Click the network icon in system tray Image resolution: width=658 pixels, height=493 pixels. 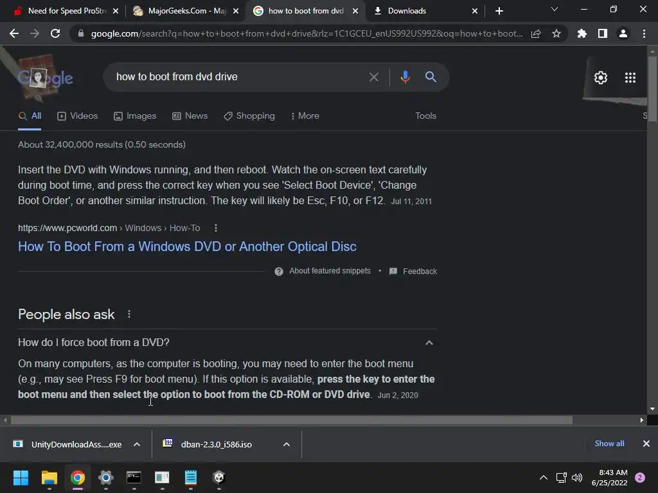tap(561, 478)
